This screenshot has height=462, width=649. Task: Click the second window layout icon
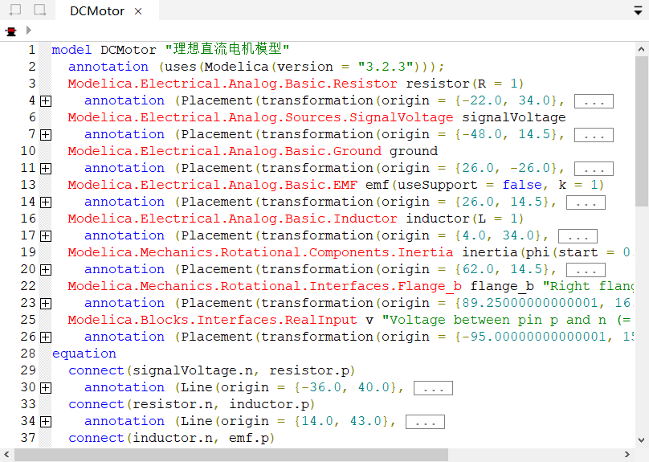(39, 10)
